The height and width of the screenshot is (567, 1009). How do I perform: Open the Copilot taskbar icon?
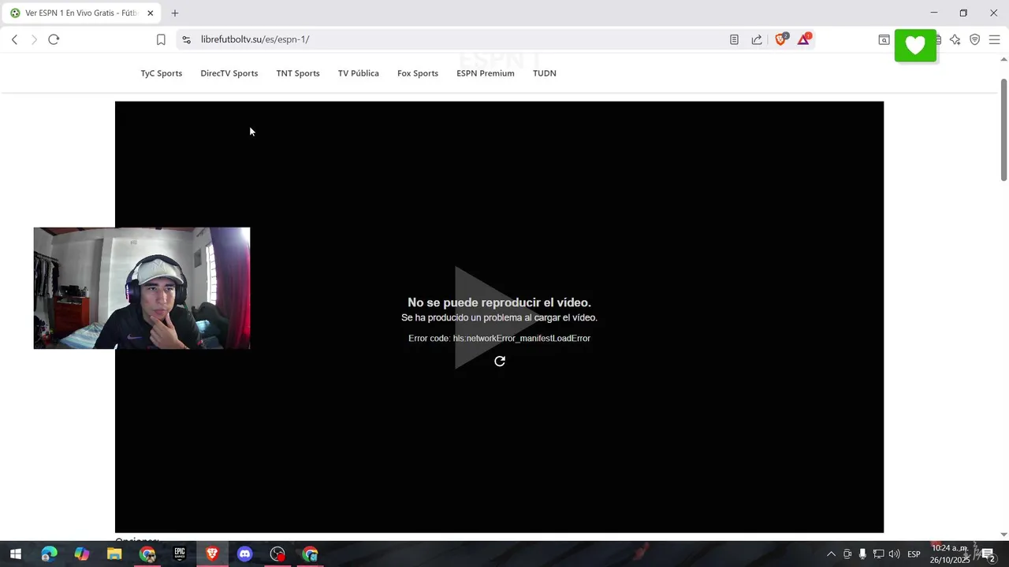tap(82, 554)
